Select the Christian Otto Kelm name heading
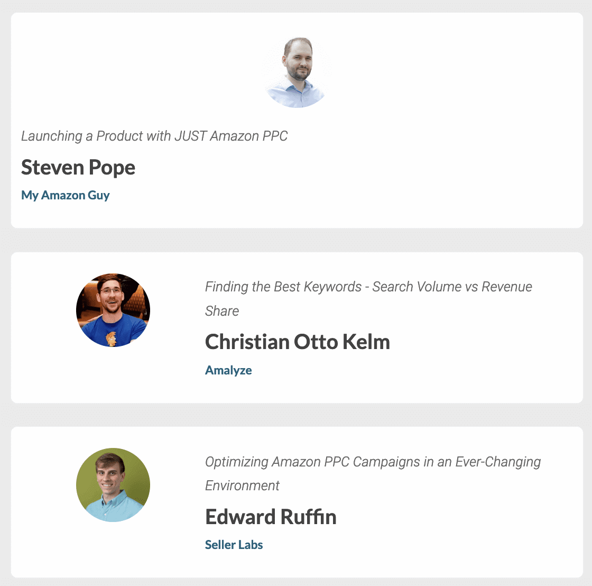Image resolution: width=592 pixels, height=586 pixels. 298,342
